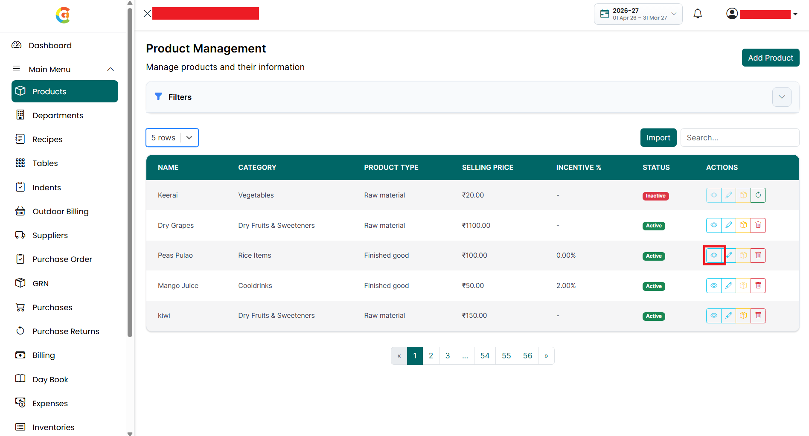Open the box icon for kiwi
This screenshot has height=436, width=809.
743,316
